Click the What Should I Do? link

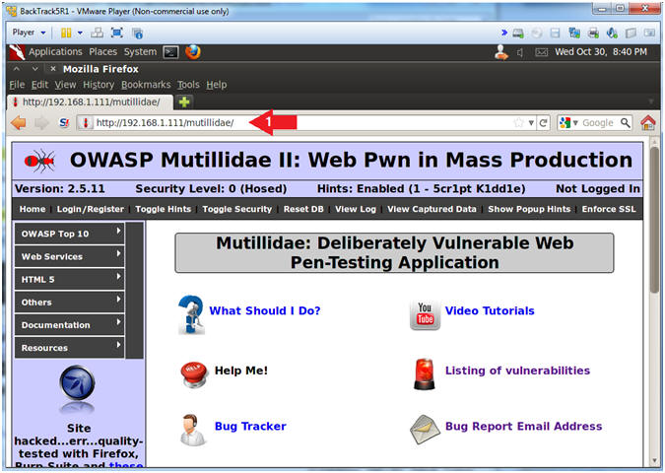point(265,310)
